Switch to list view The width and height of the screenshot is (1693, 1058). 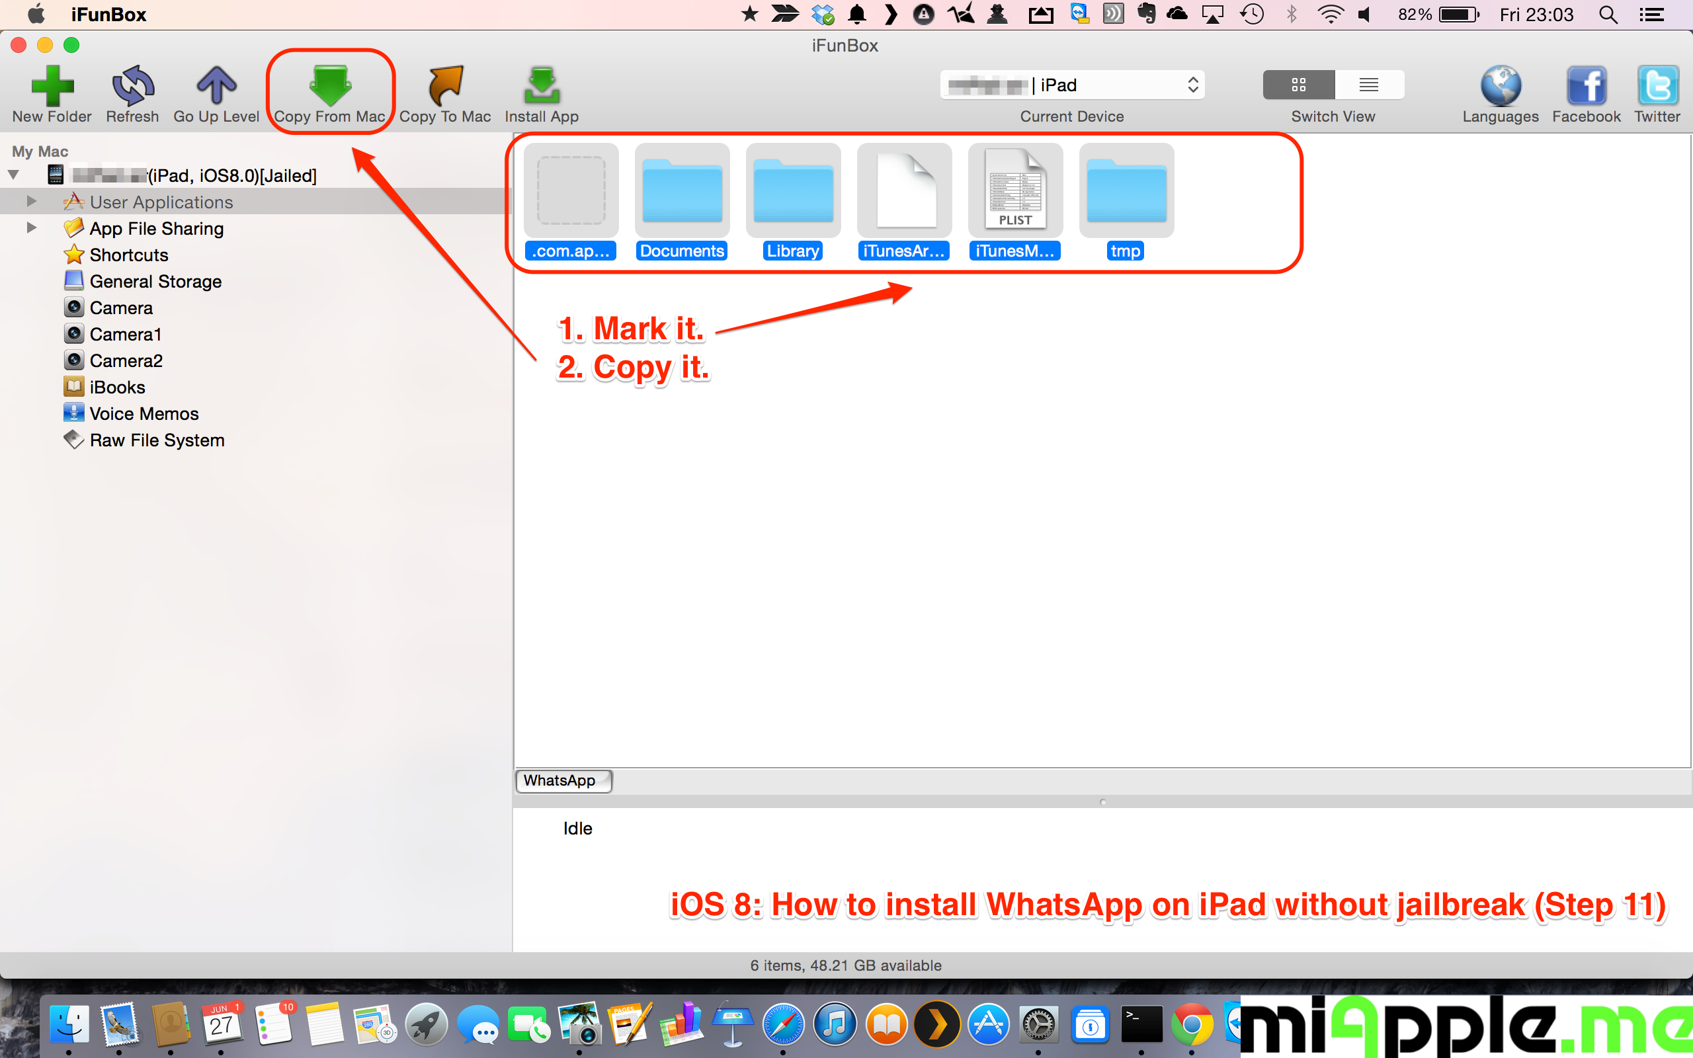point(1368,85)
